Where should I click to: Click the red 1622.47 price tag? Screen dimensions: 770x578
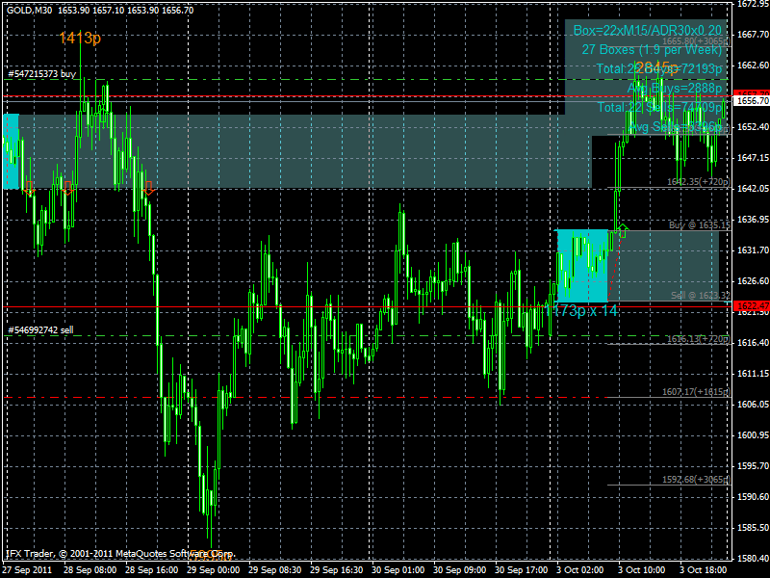[750, 305]
